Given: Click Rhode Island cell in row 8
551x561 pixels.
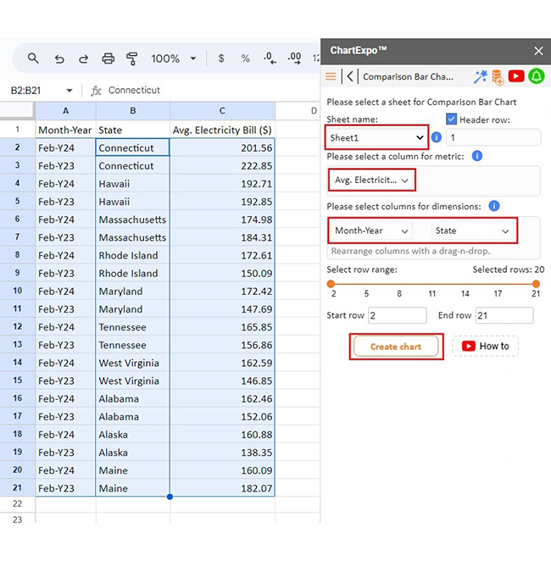Looking at the screenshot, I should (133, 255).
